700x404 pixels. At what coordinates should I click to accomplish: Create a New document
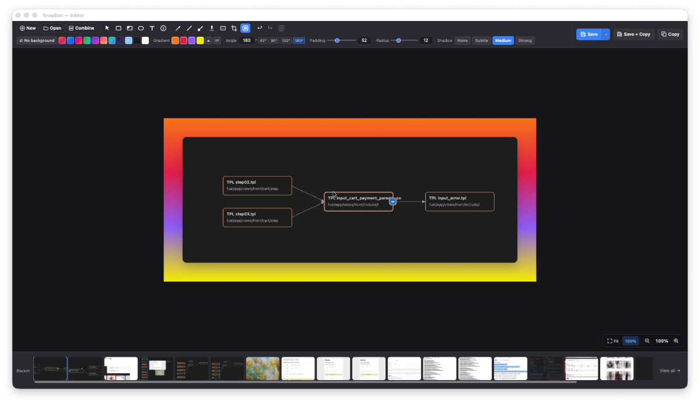(x=27, y=28)
